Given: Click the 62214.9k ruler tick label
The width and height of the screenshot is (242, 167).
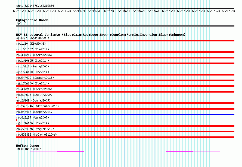Looking at the screenshot, I should pyautogui.click(x=94, y=11).
